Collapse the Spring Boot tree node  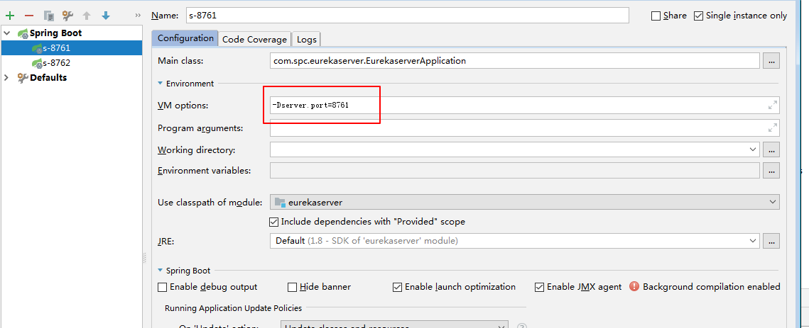pyautogui.click(x=6, y=33)
